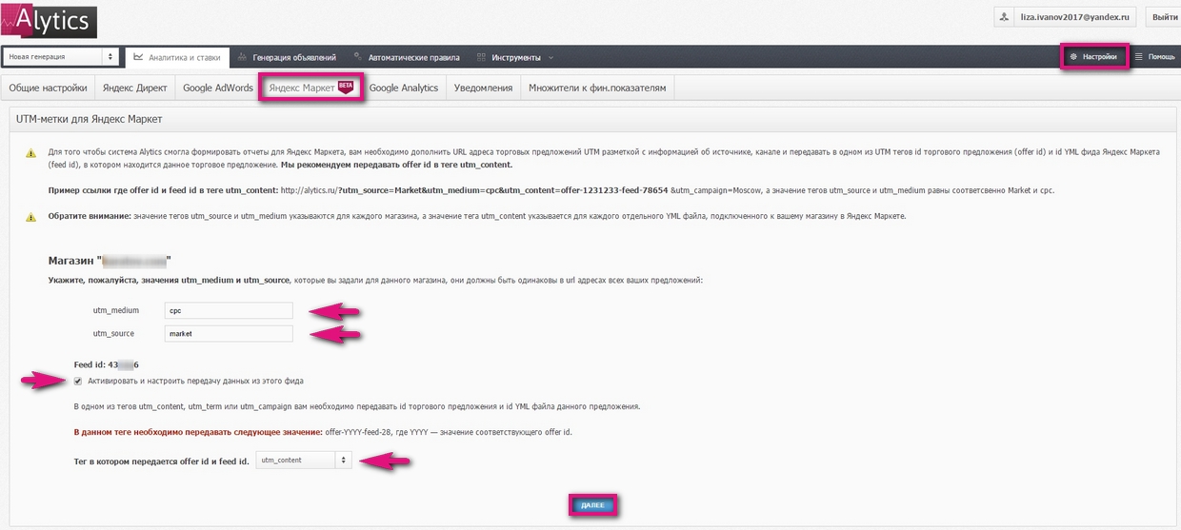The height and width of the screenshot is (530, 1181).
Task: Click the utm_medium input field
Action: click(x=228, y=310)
